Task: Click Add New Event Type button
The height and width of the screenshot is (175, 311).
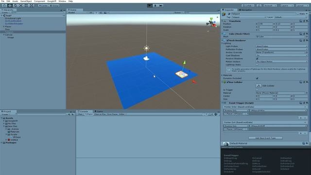Action: [x=265, y=138]
